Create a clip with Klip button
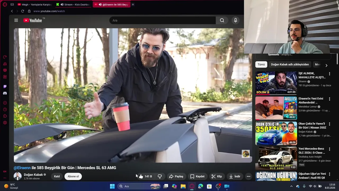Screen dimensions: 339x191 (217, 176)
